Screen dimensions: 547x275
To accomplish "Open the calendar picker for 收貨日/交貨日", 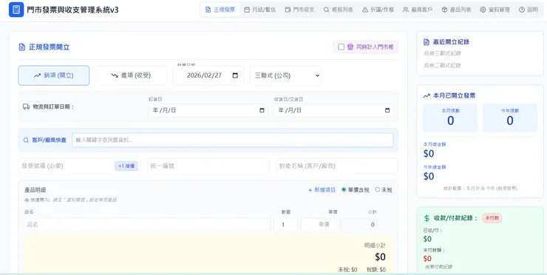I will 387,110.
